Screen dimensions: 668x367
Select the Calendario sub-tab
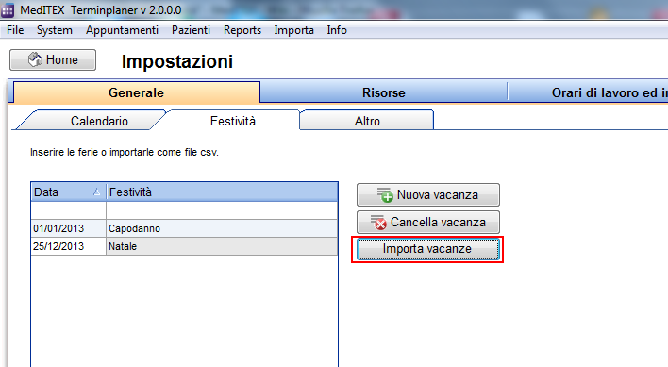[92, 121]
